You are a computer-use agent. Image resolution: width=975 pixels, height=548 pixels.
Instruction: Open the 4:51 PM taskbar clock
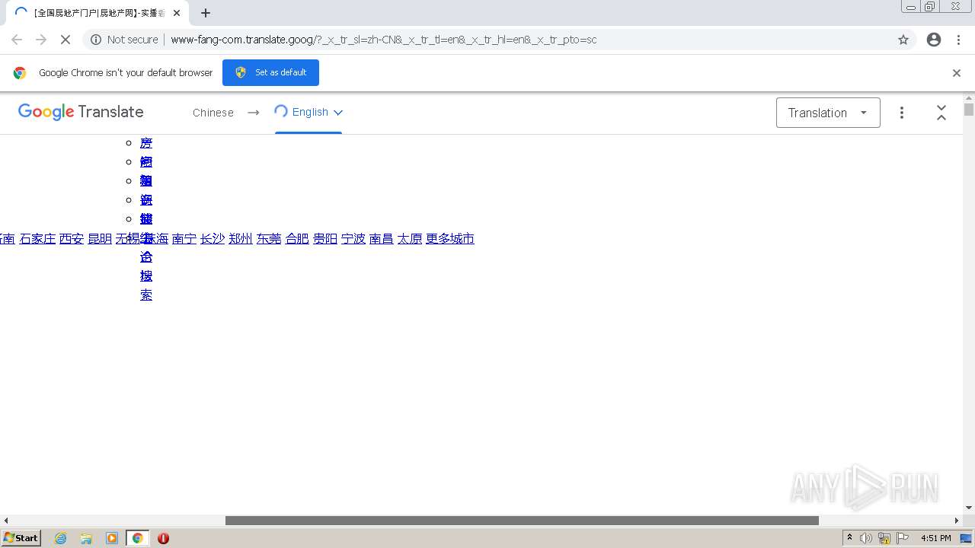click(x=935, y=538)
